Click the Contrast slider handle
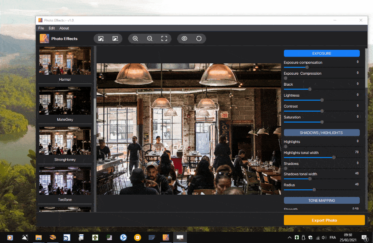The height and width of the screenshot is (243, 373). pos(322,111)
